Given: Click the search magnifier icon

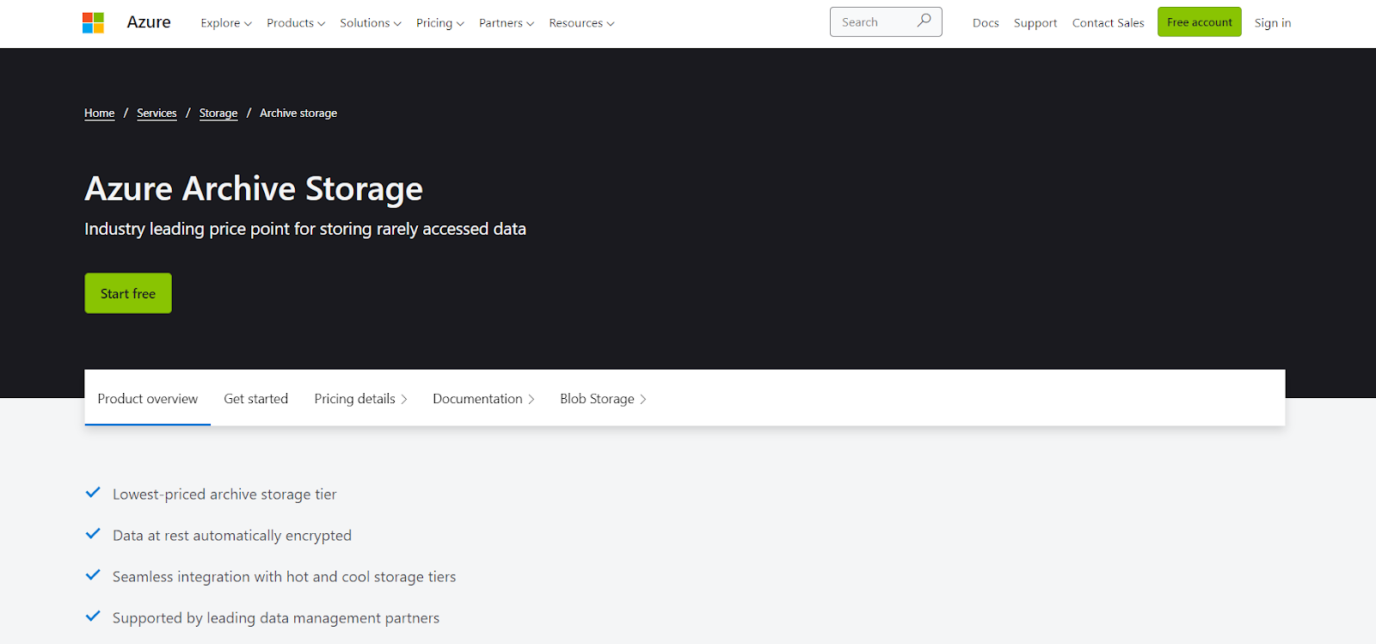Looking at the screenshot, I should pyautogui.click(x=924, y=21).
